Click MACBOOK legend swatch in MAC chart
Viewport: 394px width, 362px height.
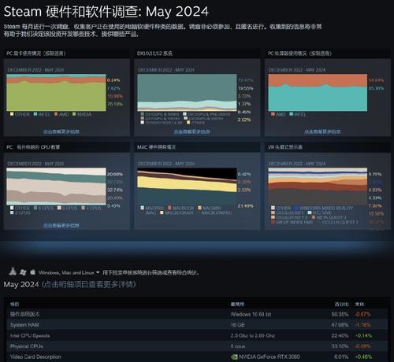[169, 208]
